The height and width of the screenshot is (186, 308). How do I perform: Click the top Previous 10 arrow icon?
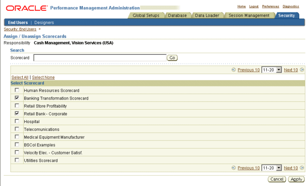(x=234, y=70)
